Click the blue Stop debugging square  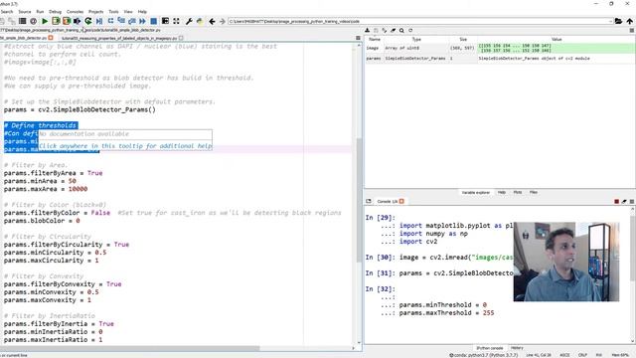pos(153,21)
